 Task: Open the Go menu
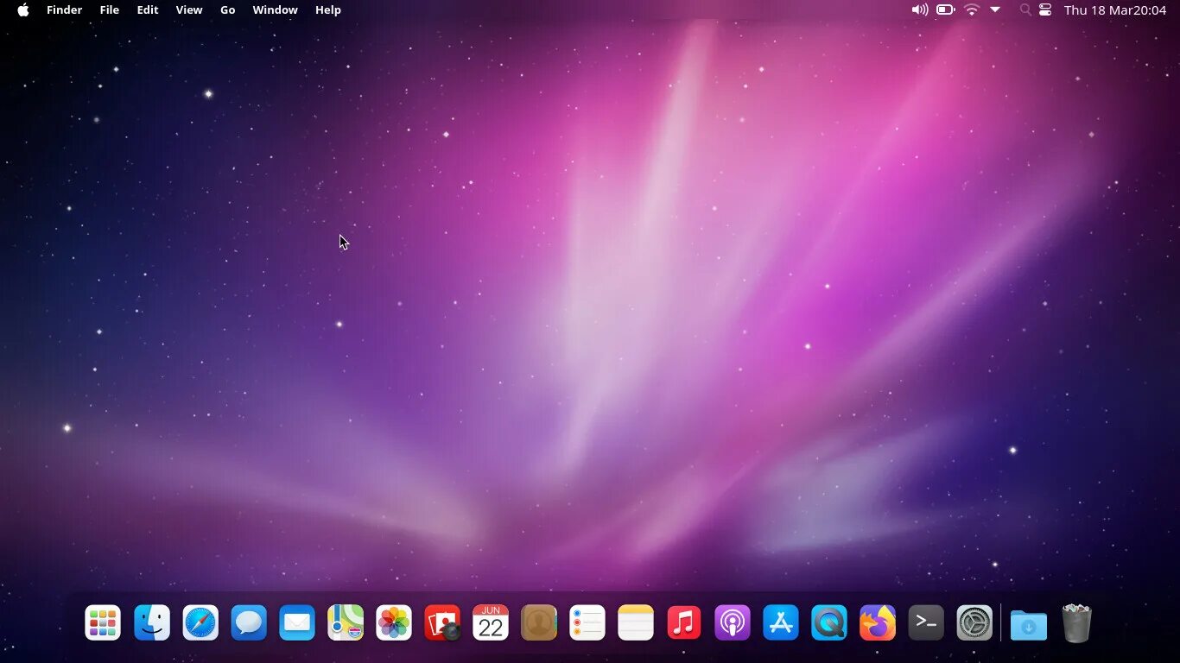click(x=228, y=9)
